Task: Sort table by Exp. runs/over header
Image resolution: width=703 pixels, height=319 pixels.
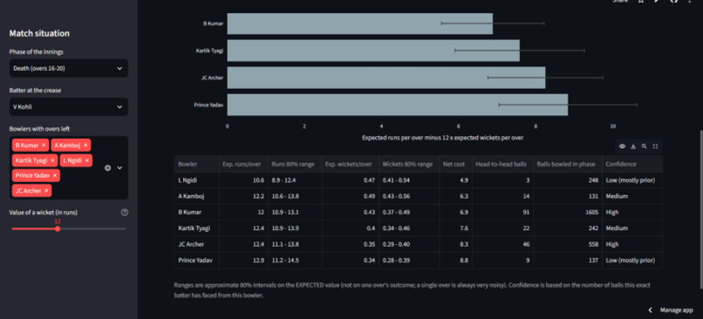Action: 243,164
